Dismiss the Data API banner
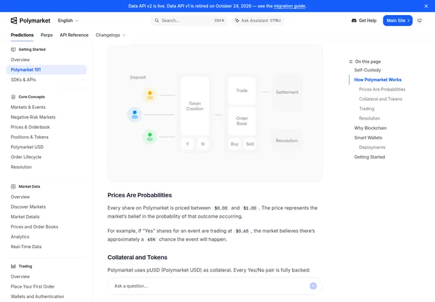The height and width of the screenshot is (302, 435). pos(426,6)
